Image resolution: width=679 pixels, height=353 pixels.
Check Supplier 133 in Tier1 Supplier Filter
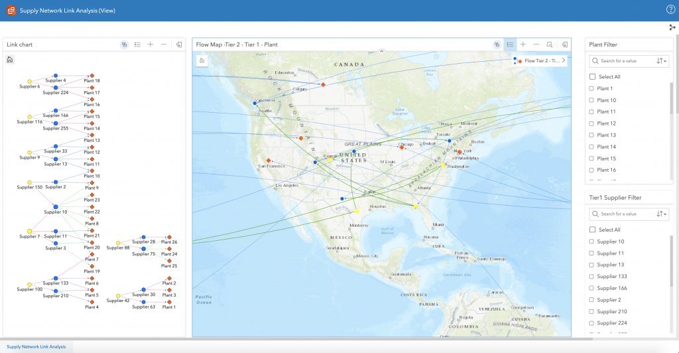point(591,276)
